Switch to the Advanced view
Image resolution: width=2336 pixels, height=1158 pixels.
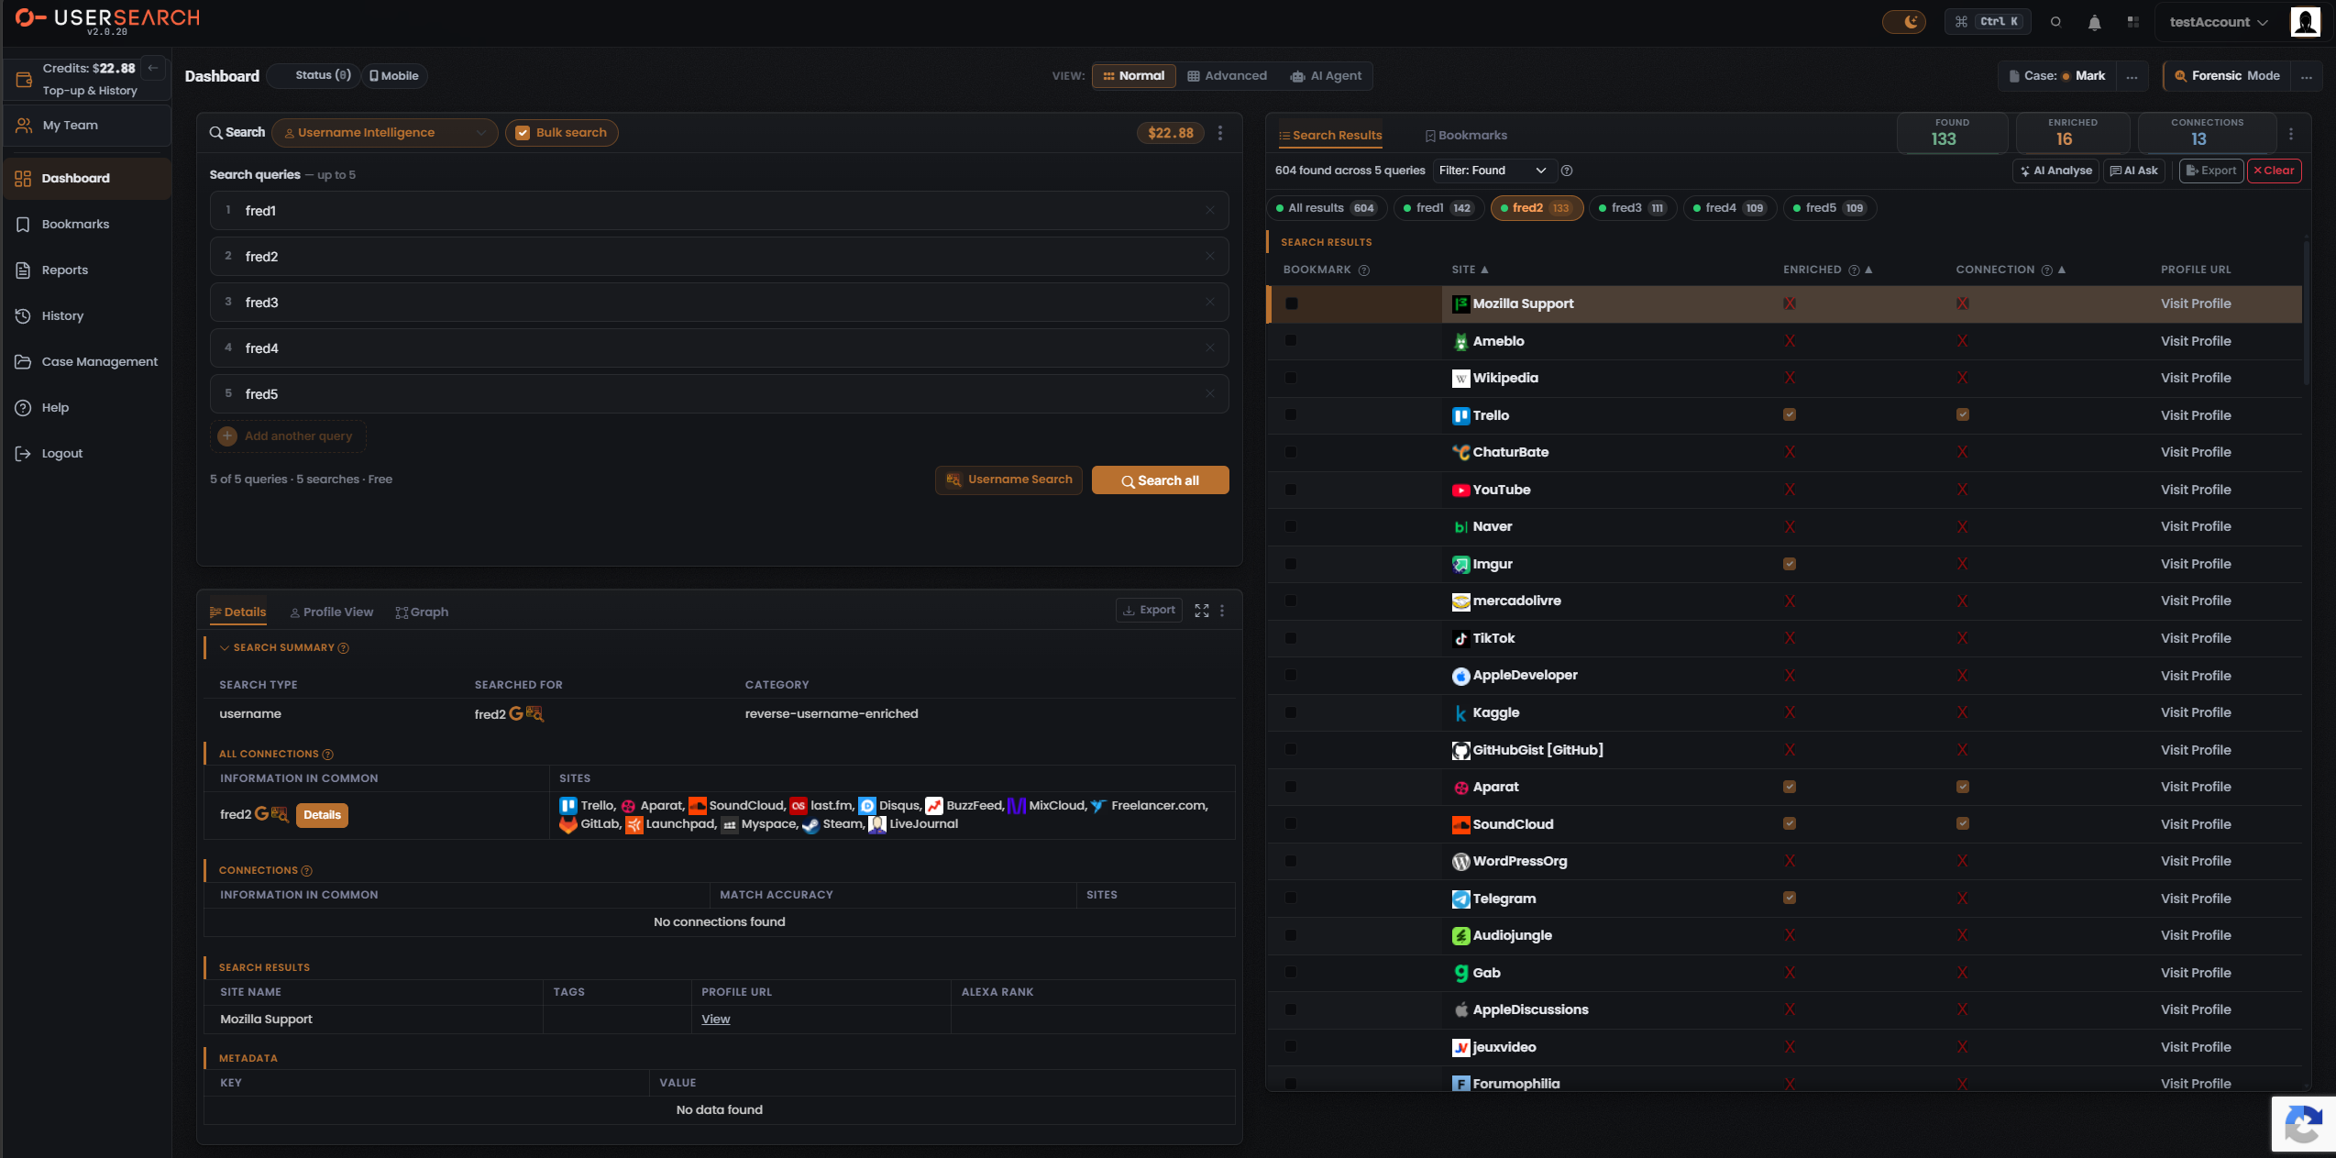pos(1227,76)
